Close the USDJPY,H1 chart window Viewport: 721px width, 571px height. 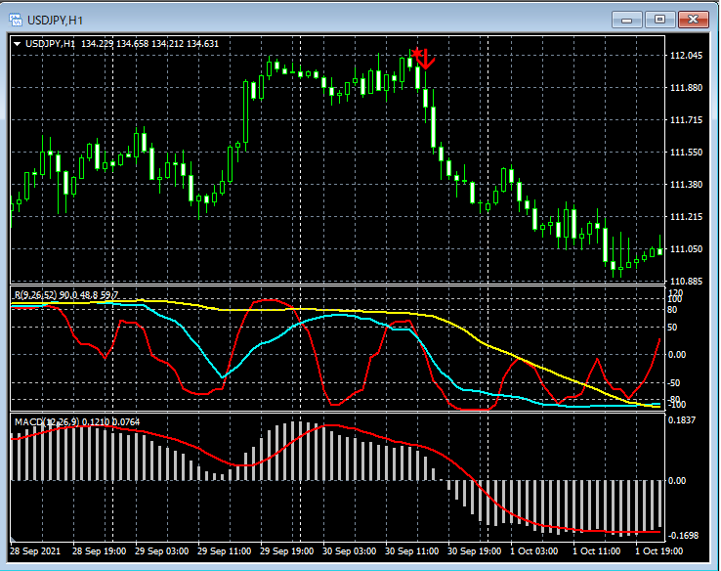click(694, 20)
